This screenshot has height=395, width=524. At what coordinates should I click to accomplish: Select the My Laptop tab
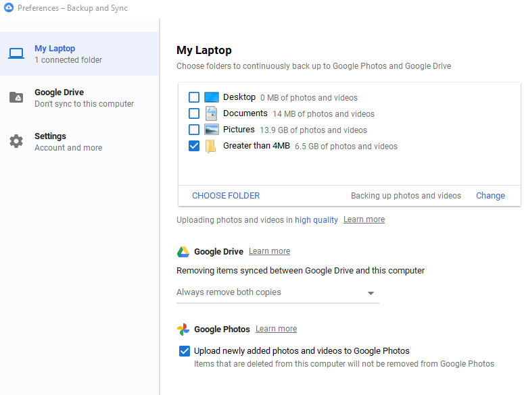click(80, 53)
